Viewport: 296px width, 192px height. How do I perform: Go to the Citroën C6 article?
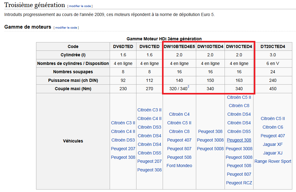pos(273,127)
